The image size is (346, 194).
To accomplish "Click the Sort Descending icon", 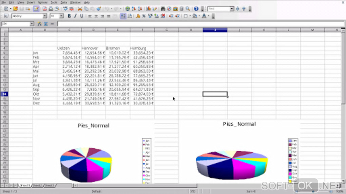I will click(x=140, y=9).
